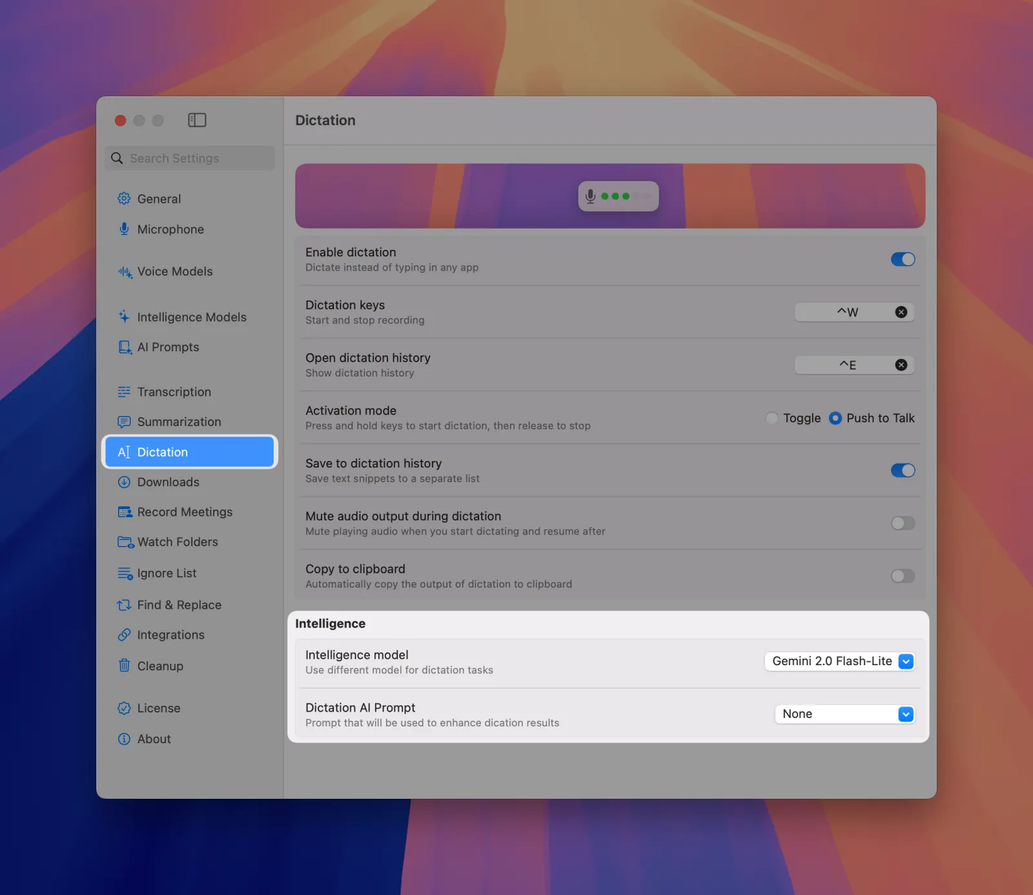The image size is (1033, 895).
Task: Click the Summarization chat icon
Action: point(124,422)
